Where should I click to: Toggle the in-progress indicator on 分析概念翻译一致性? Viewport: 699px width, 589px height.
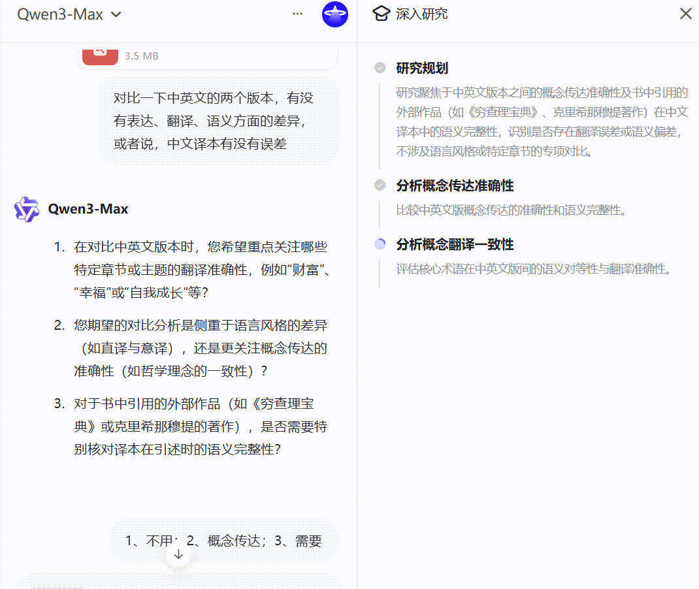tap(380, 244)
